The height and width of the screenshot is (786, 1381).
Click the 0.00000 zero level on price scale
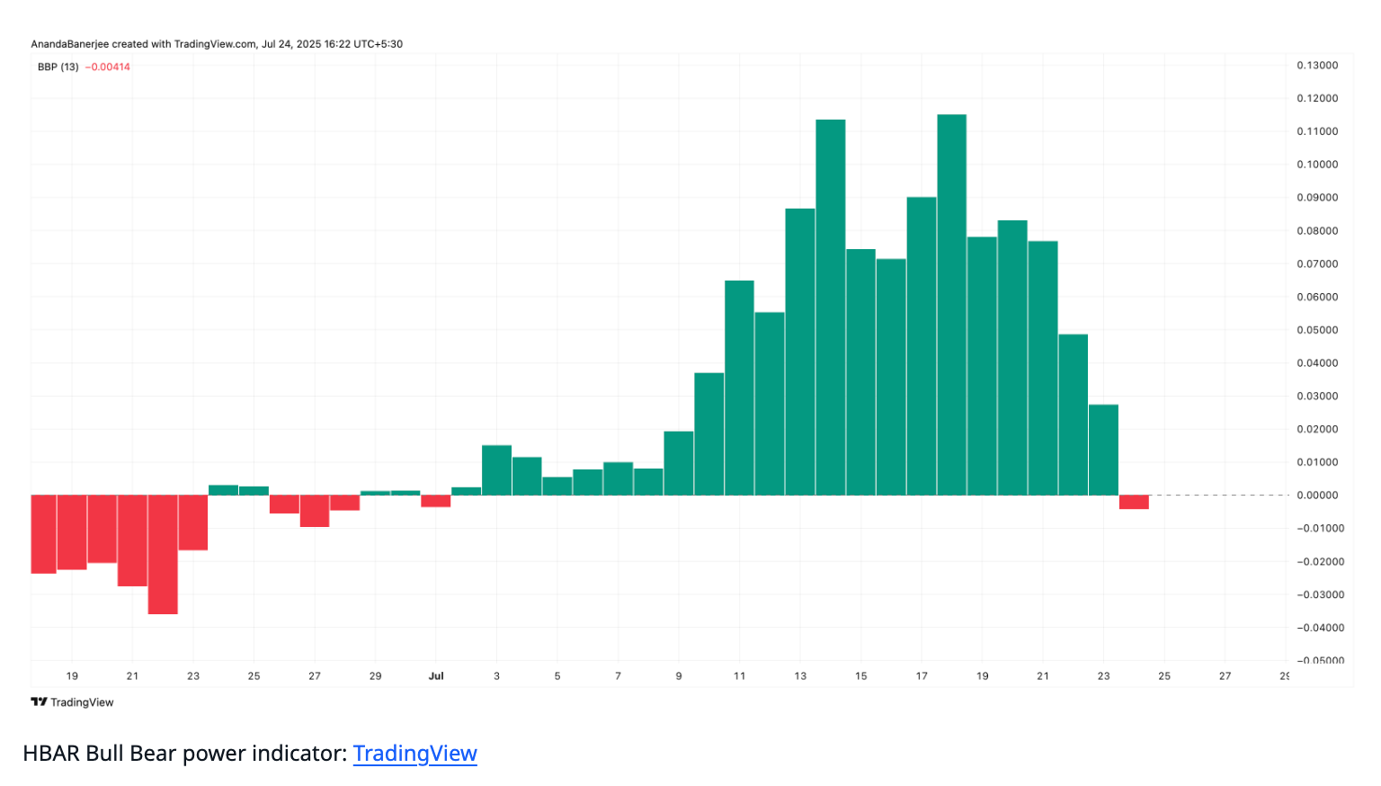[1317, 496]
